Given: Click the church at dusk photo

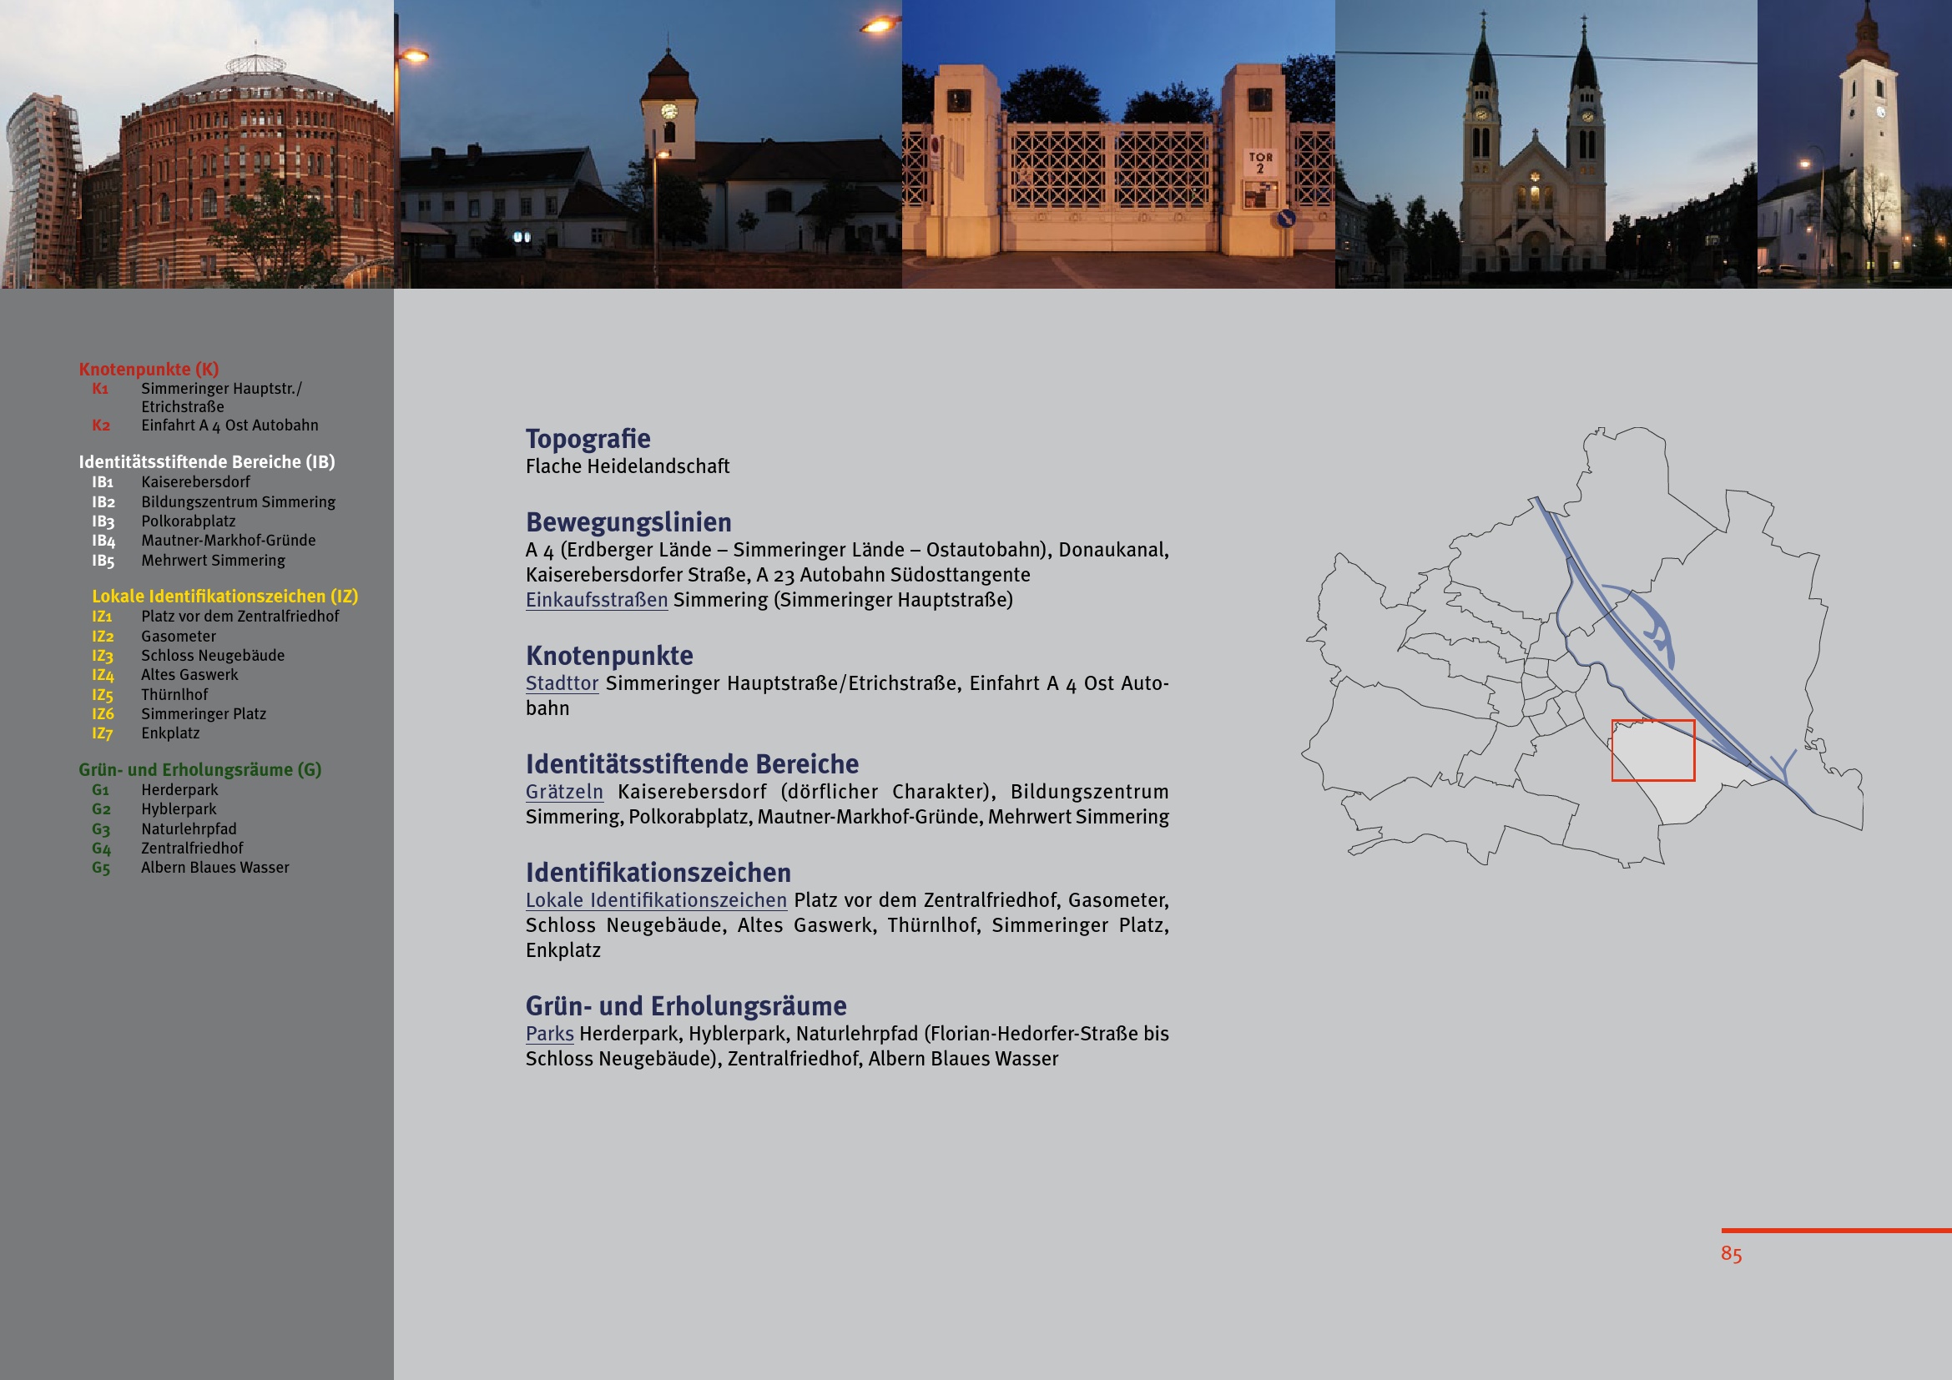Looking at the screenshot, I should coord(647,144).
